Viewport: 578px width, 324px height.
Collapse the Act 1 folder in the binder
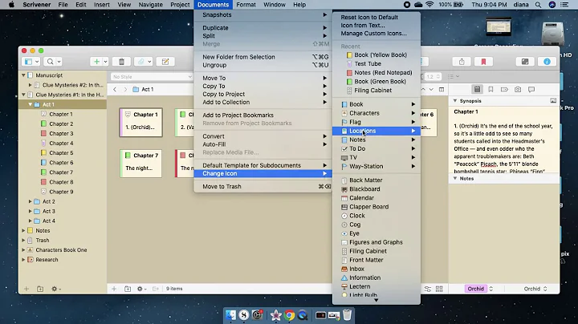point(31,104)
